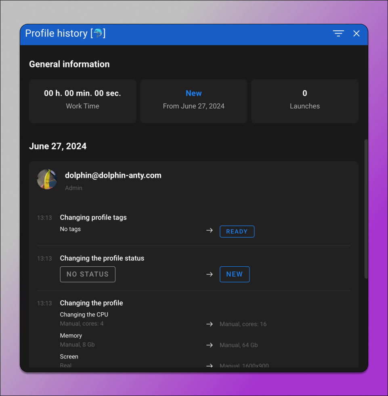Open the history filter icon
Screen dimensions: 388x396
click(x=338, y=33)
